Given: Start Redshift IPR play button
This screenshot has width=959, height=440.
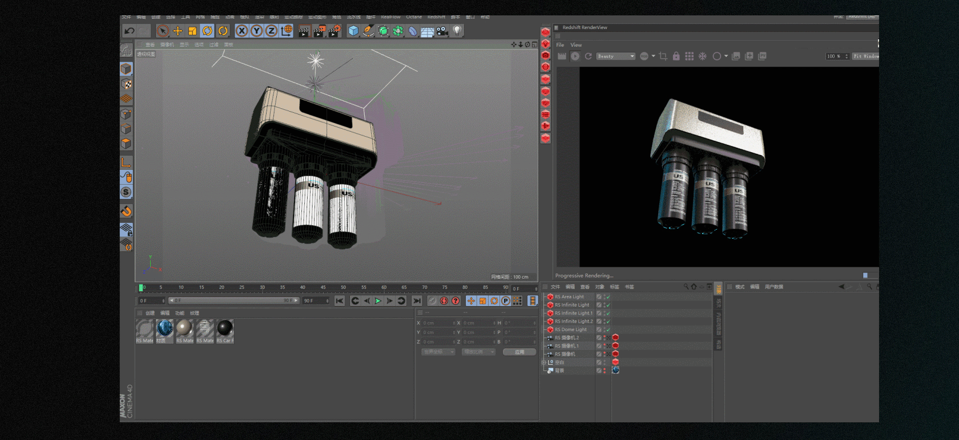Looking at the screenshot, I should pyautogui.click(x=575, y=56).
